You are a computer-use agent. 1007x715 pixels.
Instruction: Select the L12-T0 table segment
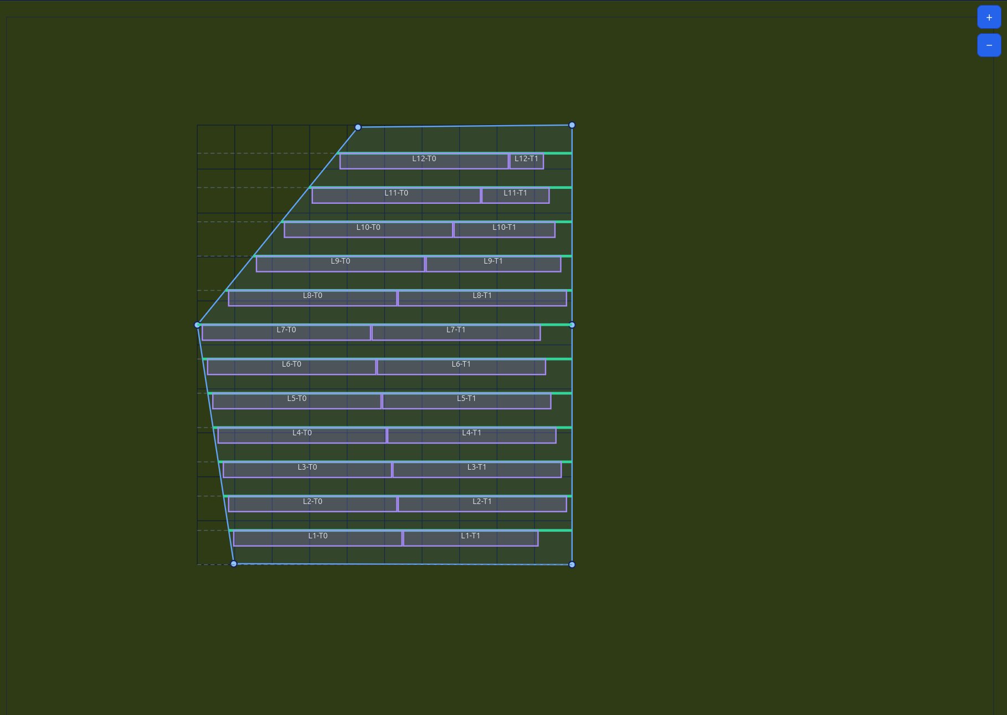click(424, 159)
